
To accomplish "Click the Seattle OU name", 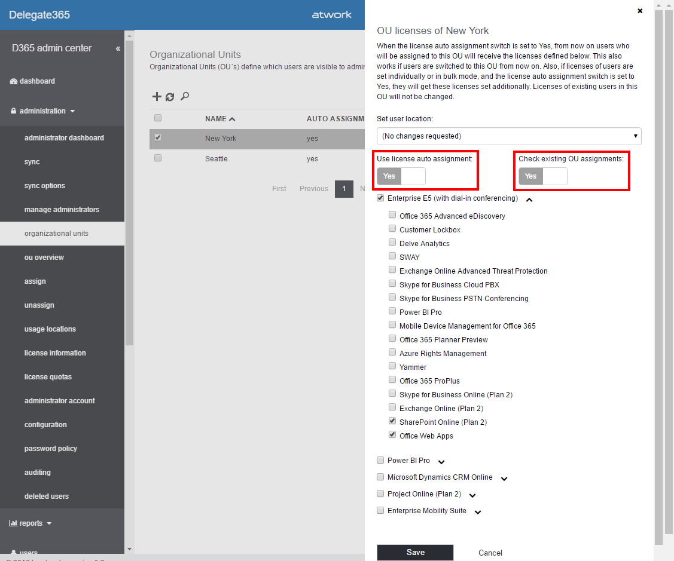I will point(216,159).
